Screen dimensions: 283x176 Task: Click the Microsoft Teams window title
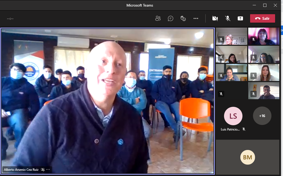tap(140, 5)
